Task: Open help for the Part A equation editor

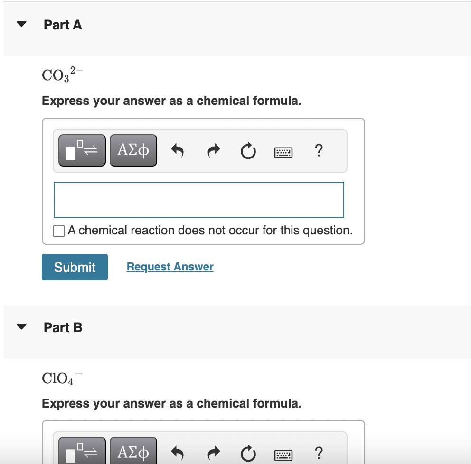Action: point(319,150)
